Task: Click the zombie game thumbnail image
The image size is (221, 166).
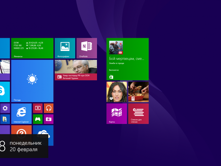Action: pos(116,48)
